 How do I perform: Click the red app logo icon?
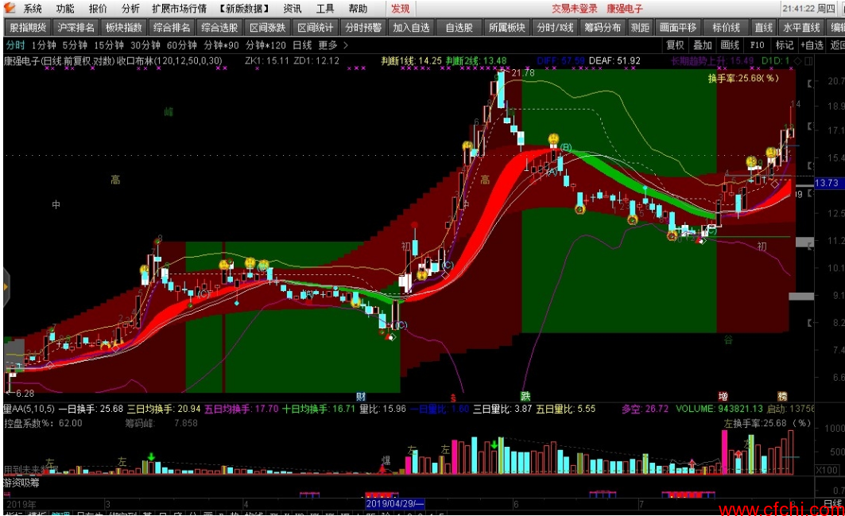10,7
